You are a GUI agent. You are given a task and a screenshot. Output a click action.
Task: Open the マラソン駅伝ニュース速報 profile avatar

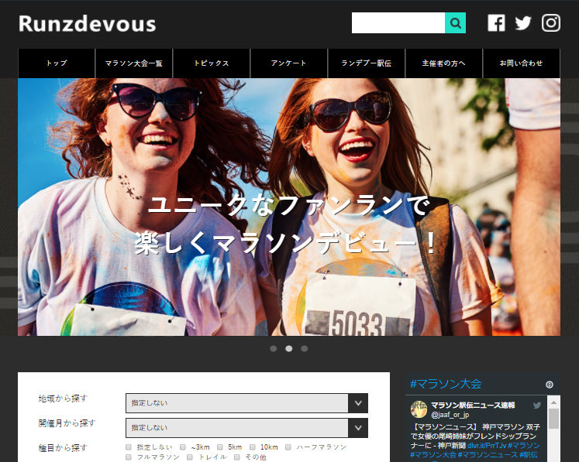coord(419,409)
